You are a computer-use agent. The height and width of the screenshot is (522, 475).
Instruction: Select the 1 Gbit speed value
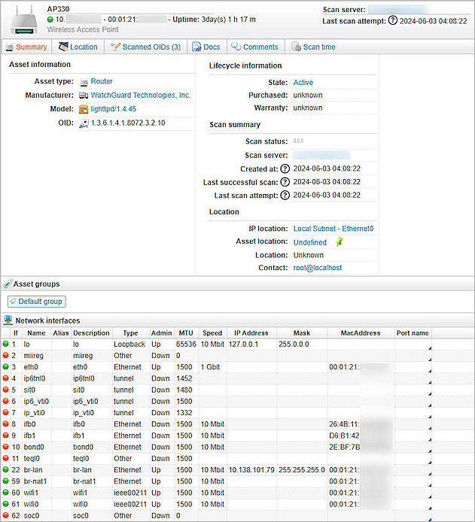210,367
